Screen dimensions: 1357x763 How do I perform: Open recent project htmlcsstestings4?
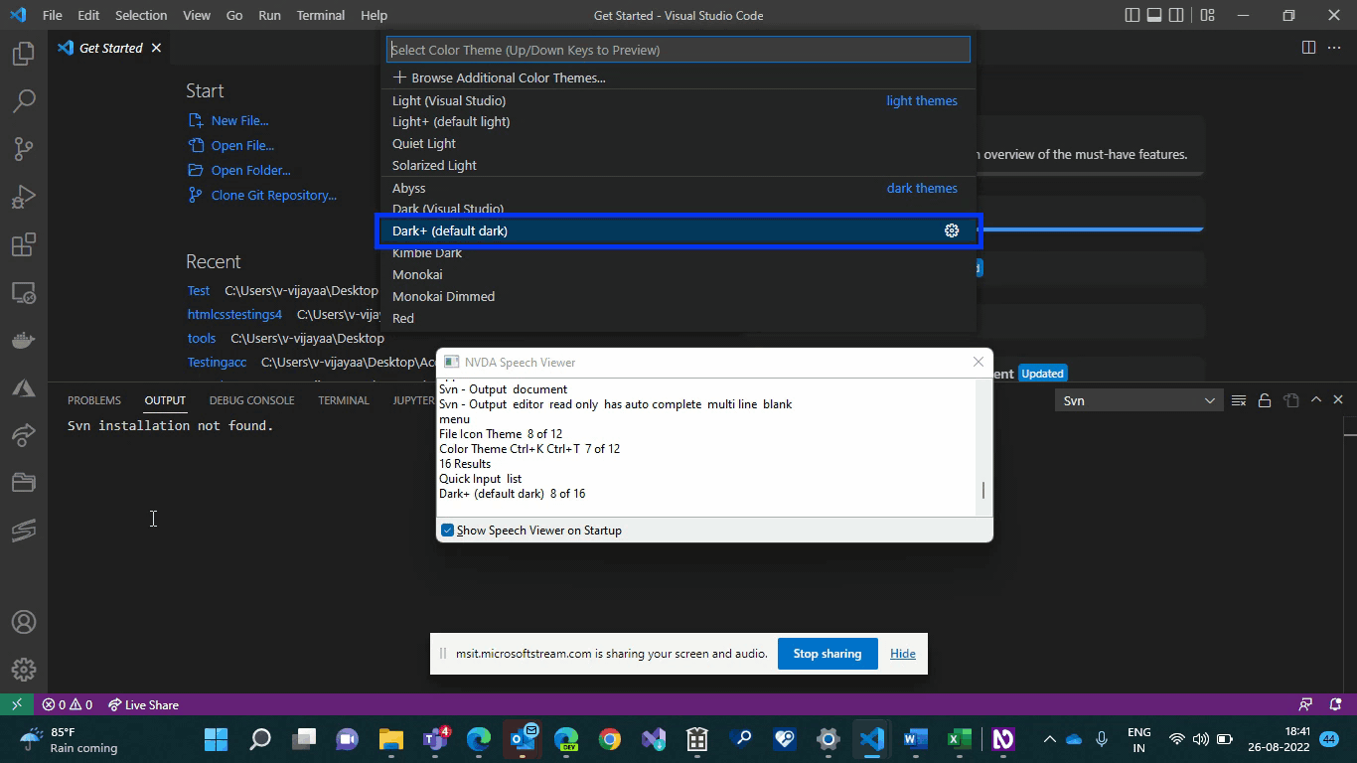[x=234, y=314]
